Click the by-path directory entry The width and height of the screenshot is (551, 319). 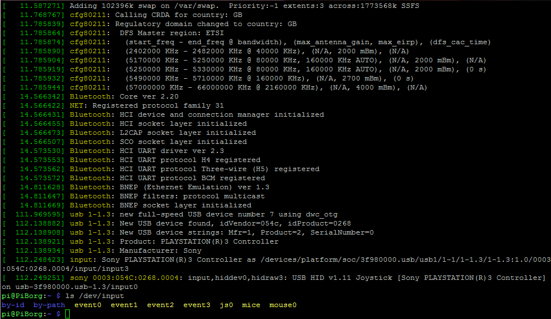(x=49, y=305)
